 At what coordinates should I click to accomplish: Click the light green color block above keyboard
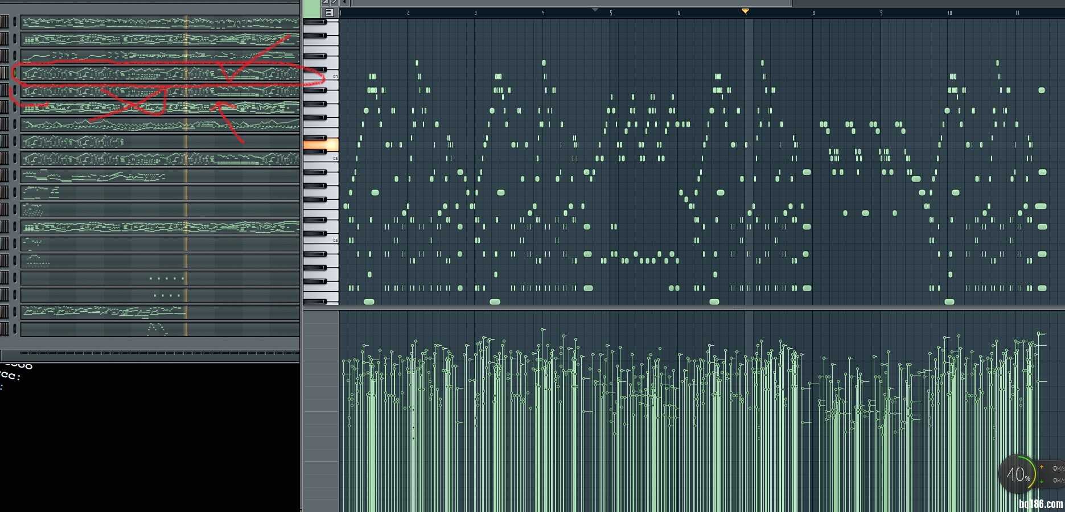pos(311,9)
